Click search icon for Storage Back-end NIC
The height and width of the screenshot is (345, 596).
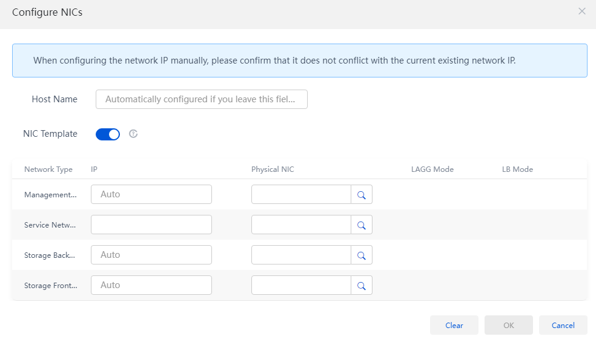pyautogui.click(x=362, y=255)
